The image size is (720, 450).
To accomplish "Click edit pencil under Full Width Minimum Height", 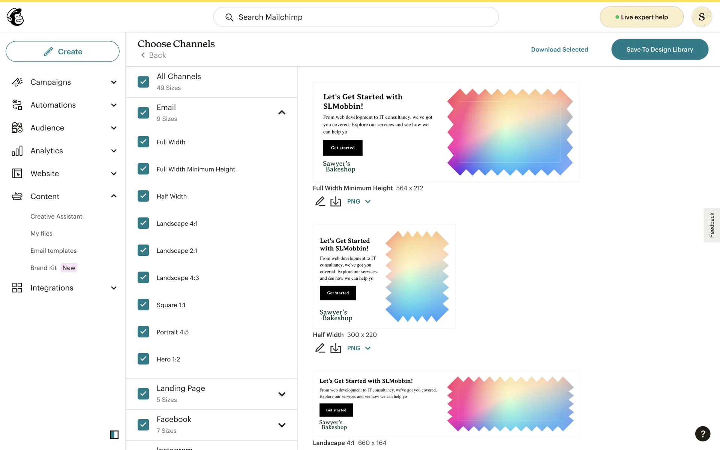I will 320,201.
